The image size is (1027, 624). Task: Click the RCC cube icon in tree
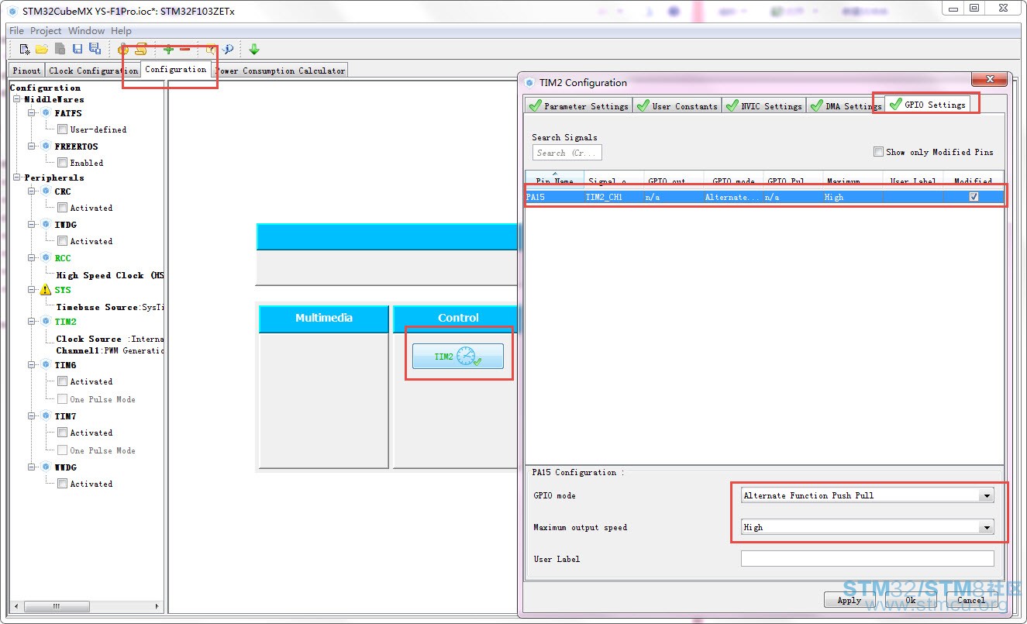tap(46, 257)
